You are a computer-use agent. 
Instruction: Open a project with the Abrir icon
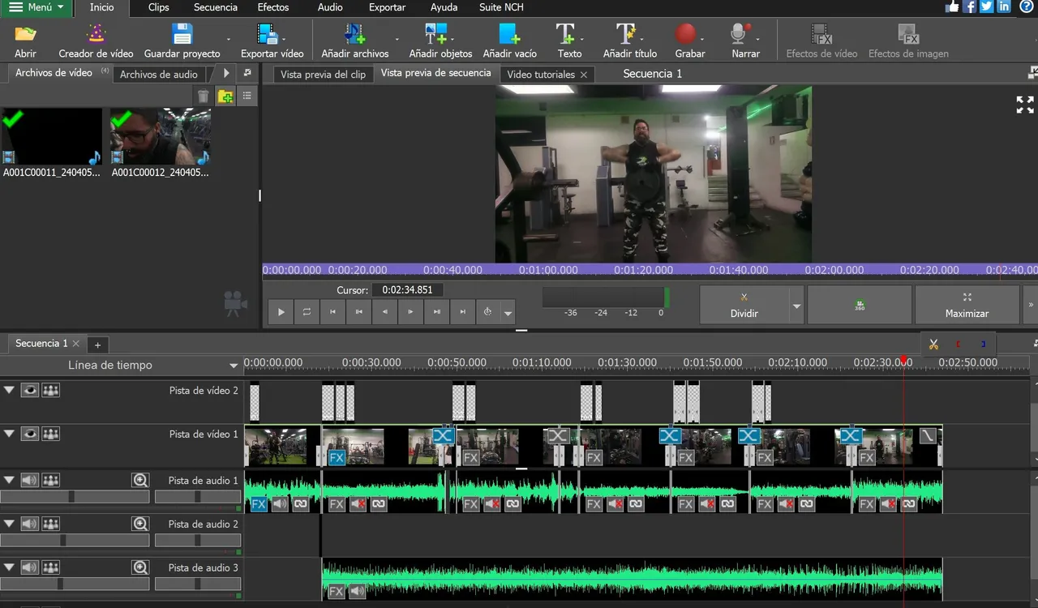tap(26, 35)
